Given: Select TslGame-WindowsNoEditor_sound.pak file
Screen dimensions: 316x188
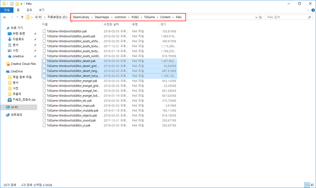Looking at the screenshot, I should coord(71,120).
